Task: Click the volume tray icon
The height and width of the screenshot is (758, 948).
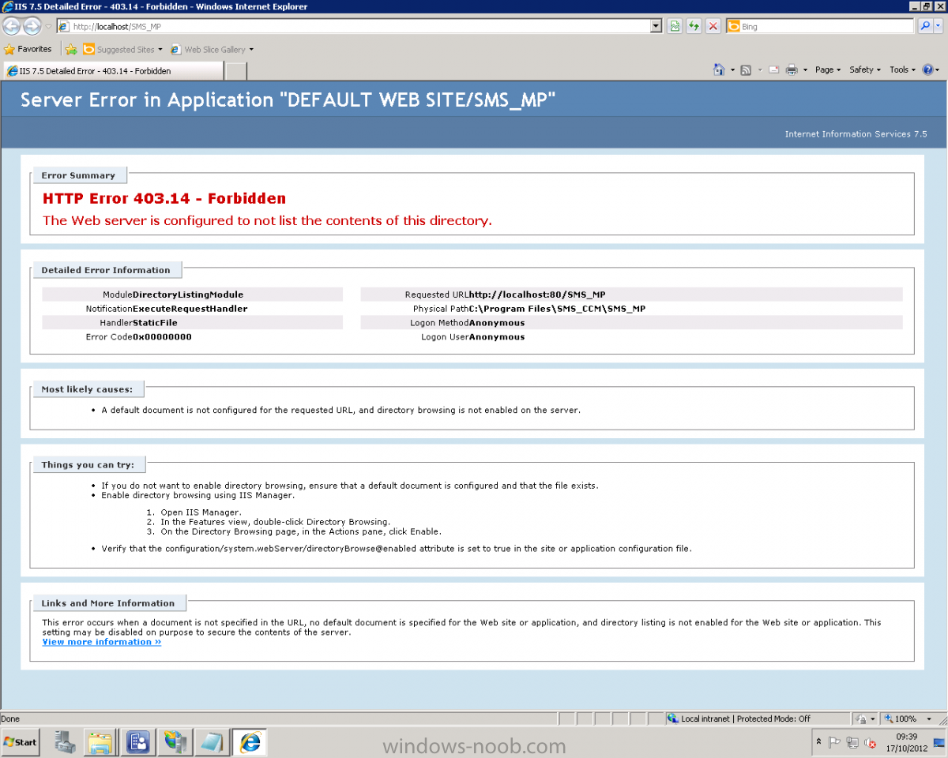Action: [x=871, y=742]
